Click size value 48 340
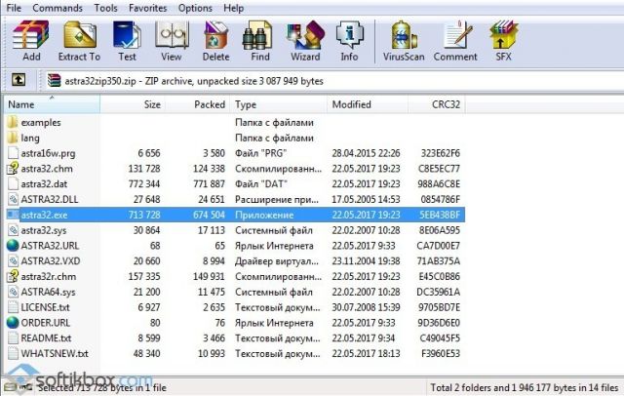The width and height of the screenshot is (624, 396). pyautogui.click(x=146, y=353)
